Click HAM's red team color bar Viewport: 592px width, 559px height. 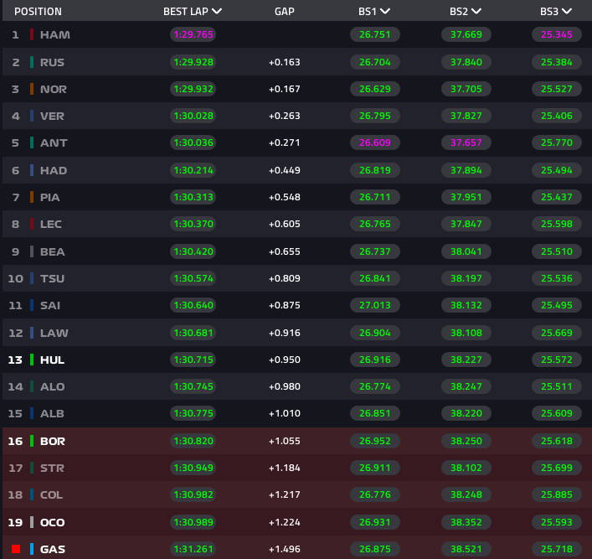(x=32, y=35)
